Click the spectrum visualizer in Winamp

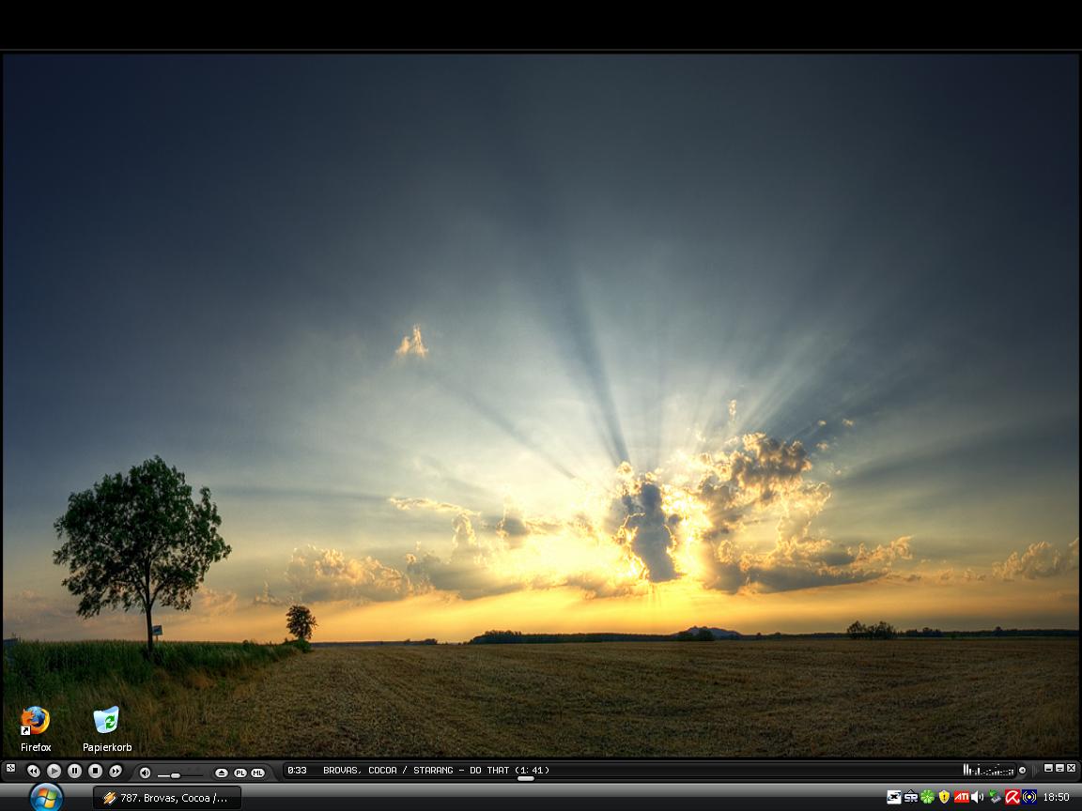coord(987,770)
